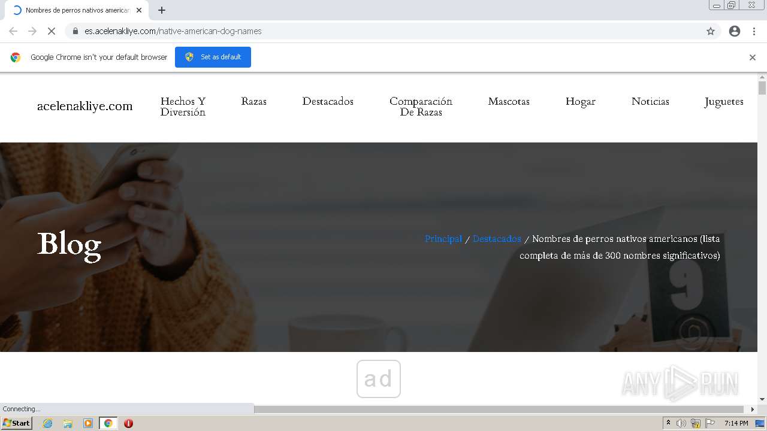
Task: Click the address bar URL
Action: pyautogui.click(x=173, y=31)
